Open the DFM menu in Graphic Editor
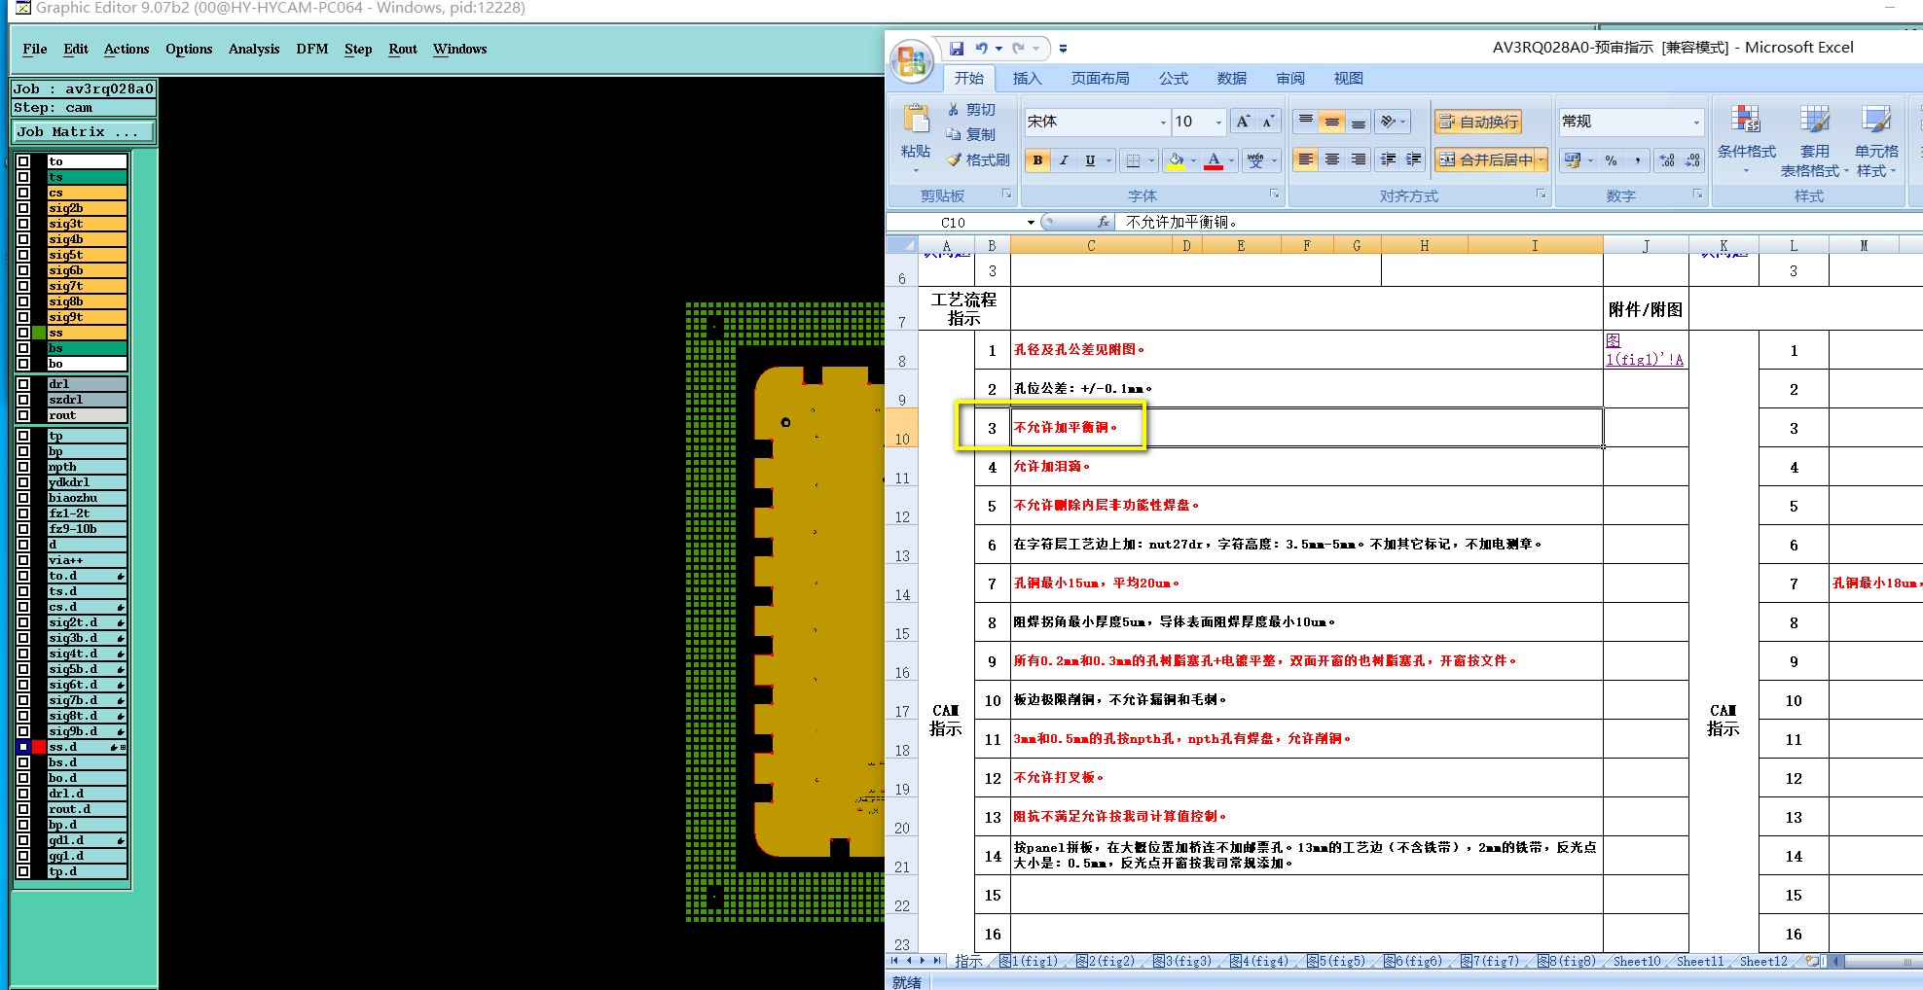 [312, 49]
